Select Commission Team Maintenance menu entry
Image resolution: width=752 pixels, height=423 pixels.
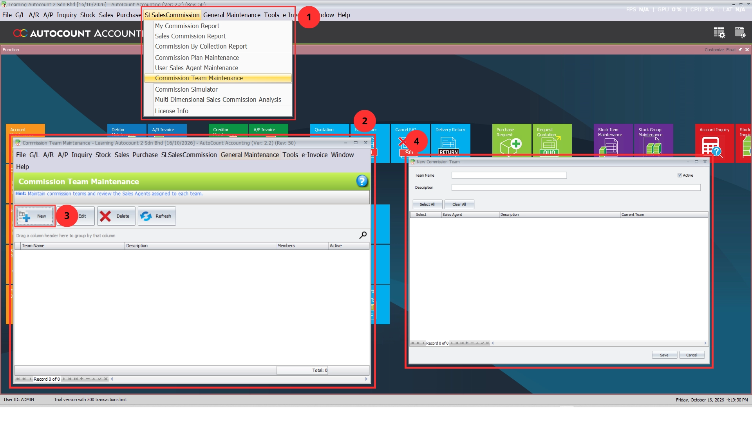(218, 78)
